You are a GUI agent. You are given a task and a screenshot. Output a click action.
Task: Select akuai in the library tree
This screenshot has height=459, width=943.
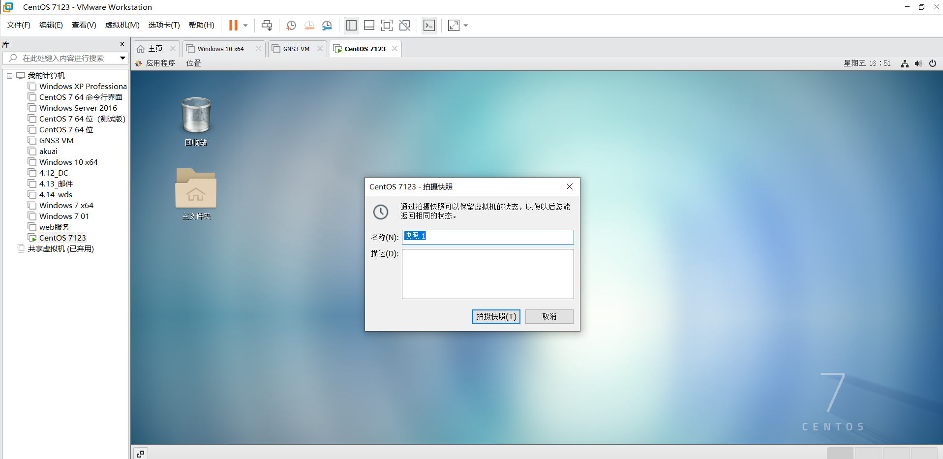pos(43,152)
